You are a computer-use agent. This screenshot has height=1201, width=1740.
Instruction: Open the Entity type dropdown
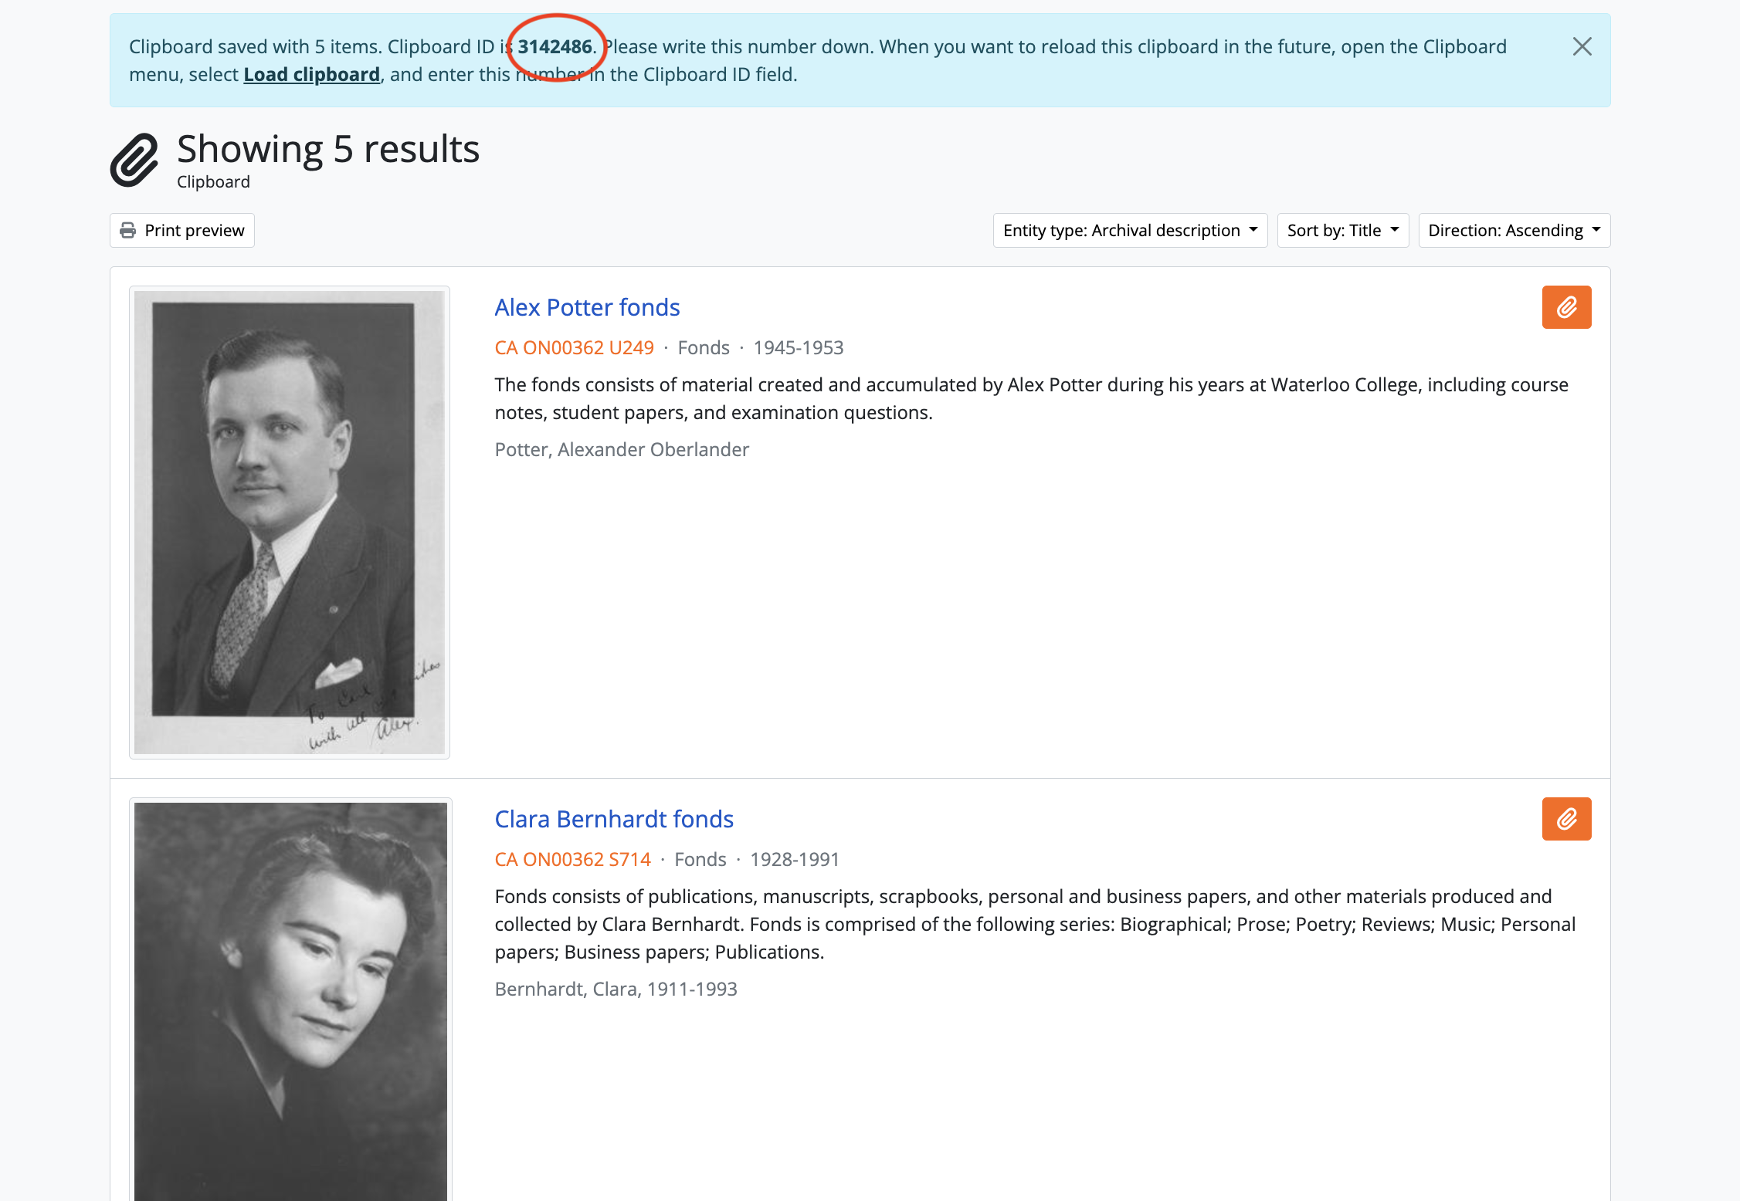tap(1130, 231)
